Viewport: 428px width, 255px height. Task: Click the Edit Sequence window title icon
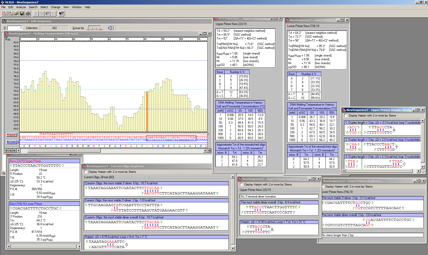click(4, 21)
